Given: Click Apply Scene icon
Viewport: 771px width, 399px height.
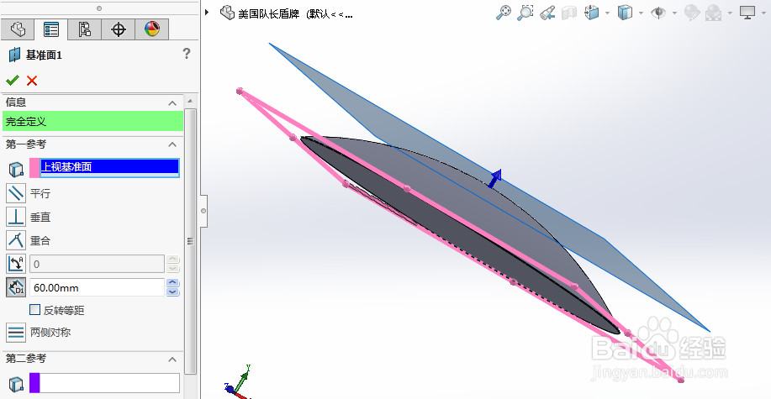Looking at the screenshot, I should click(x=714, y=13).
